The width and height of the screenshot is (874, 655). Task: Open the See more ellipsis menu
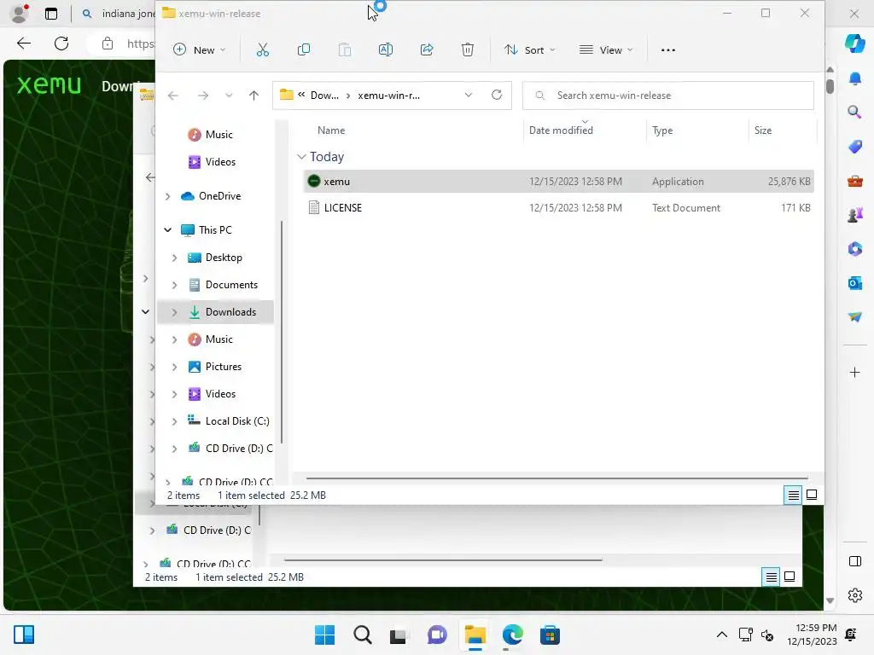[x=667, y=50]
